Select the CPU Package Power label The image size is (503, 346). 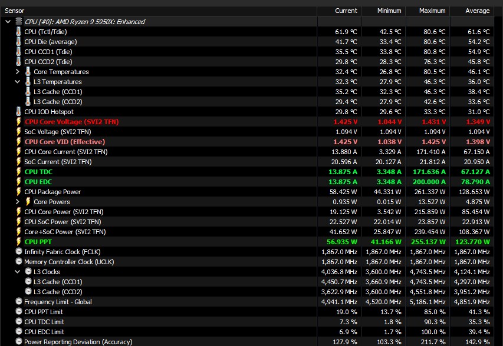click(52, 192)
